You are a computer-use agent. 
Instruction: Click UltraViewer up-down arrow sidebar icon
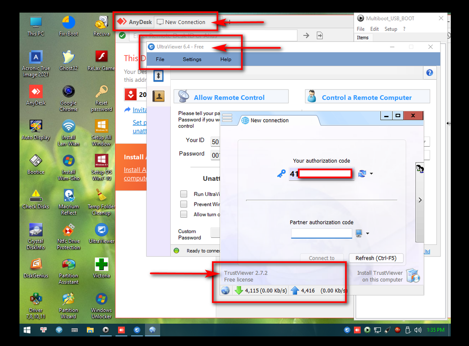coord(158,75)
